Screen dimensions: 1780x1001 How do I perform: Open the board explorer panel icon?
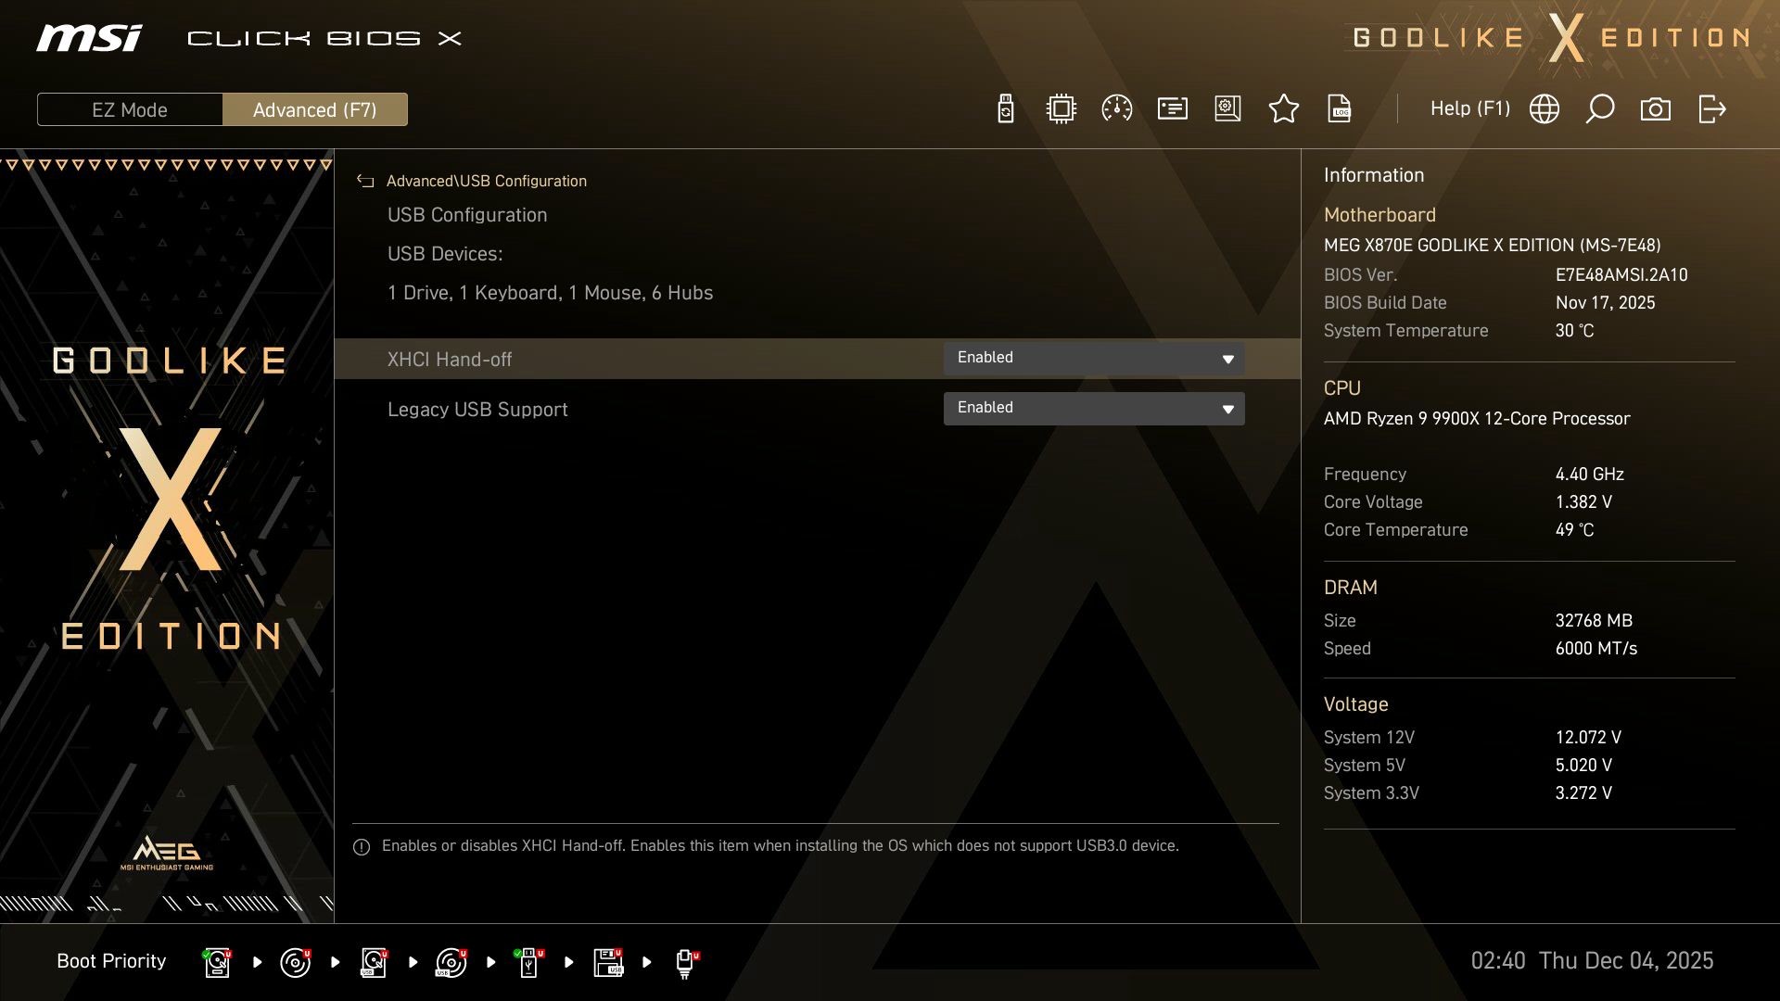[x=1172, y=108]
